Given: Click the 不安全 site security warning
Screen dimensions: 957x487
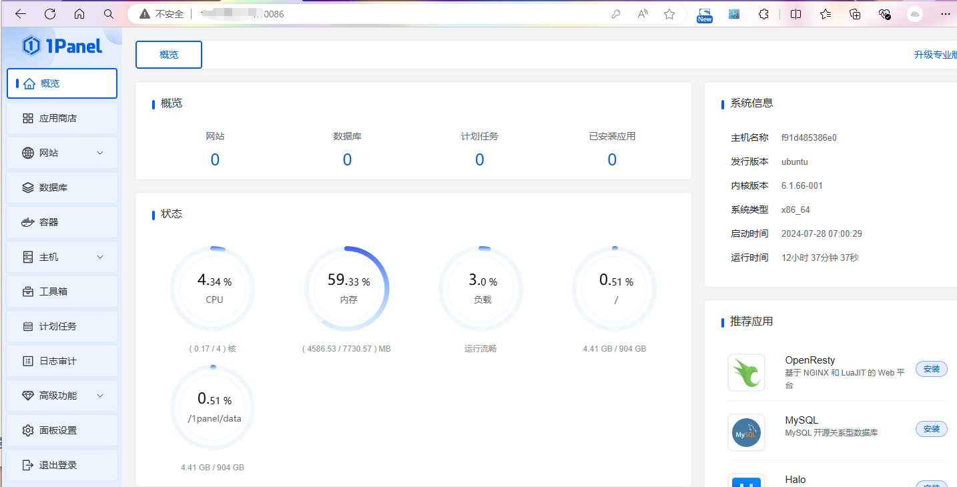Looking at the screenshot, I should (x=162, y=13).
